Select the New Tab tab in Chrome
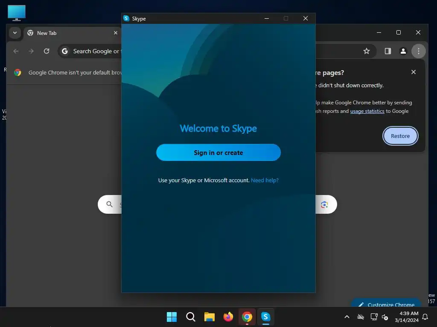The image size is (437, 327). 73,33
